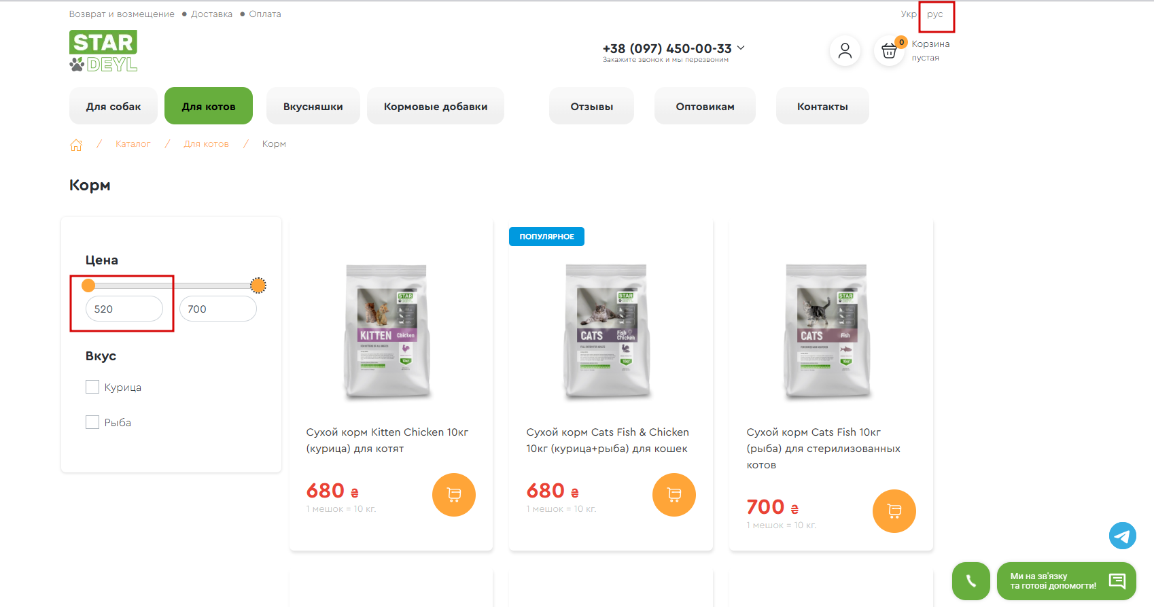Add Cats Fish 10кг to cart

point(894,511)
